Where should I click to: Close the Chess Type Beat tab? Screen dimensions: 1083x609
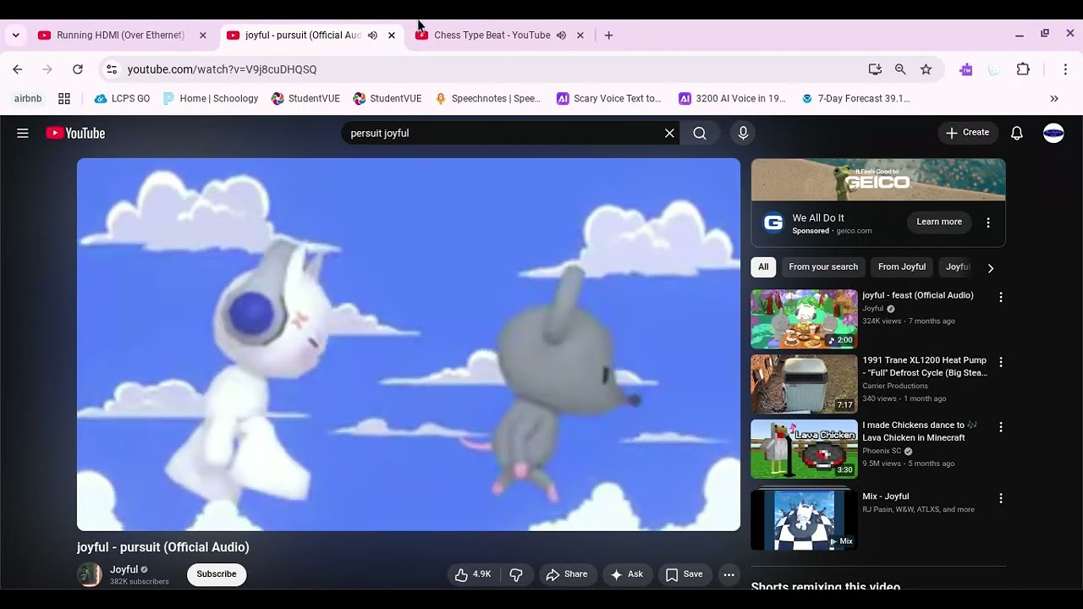(580, 36)
